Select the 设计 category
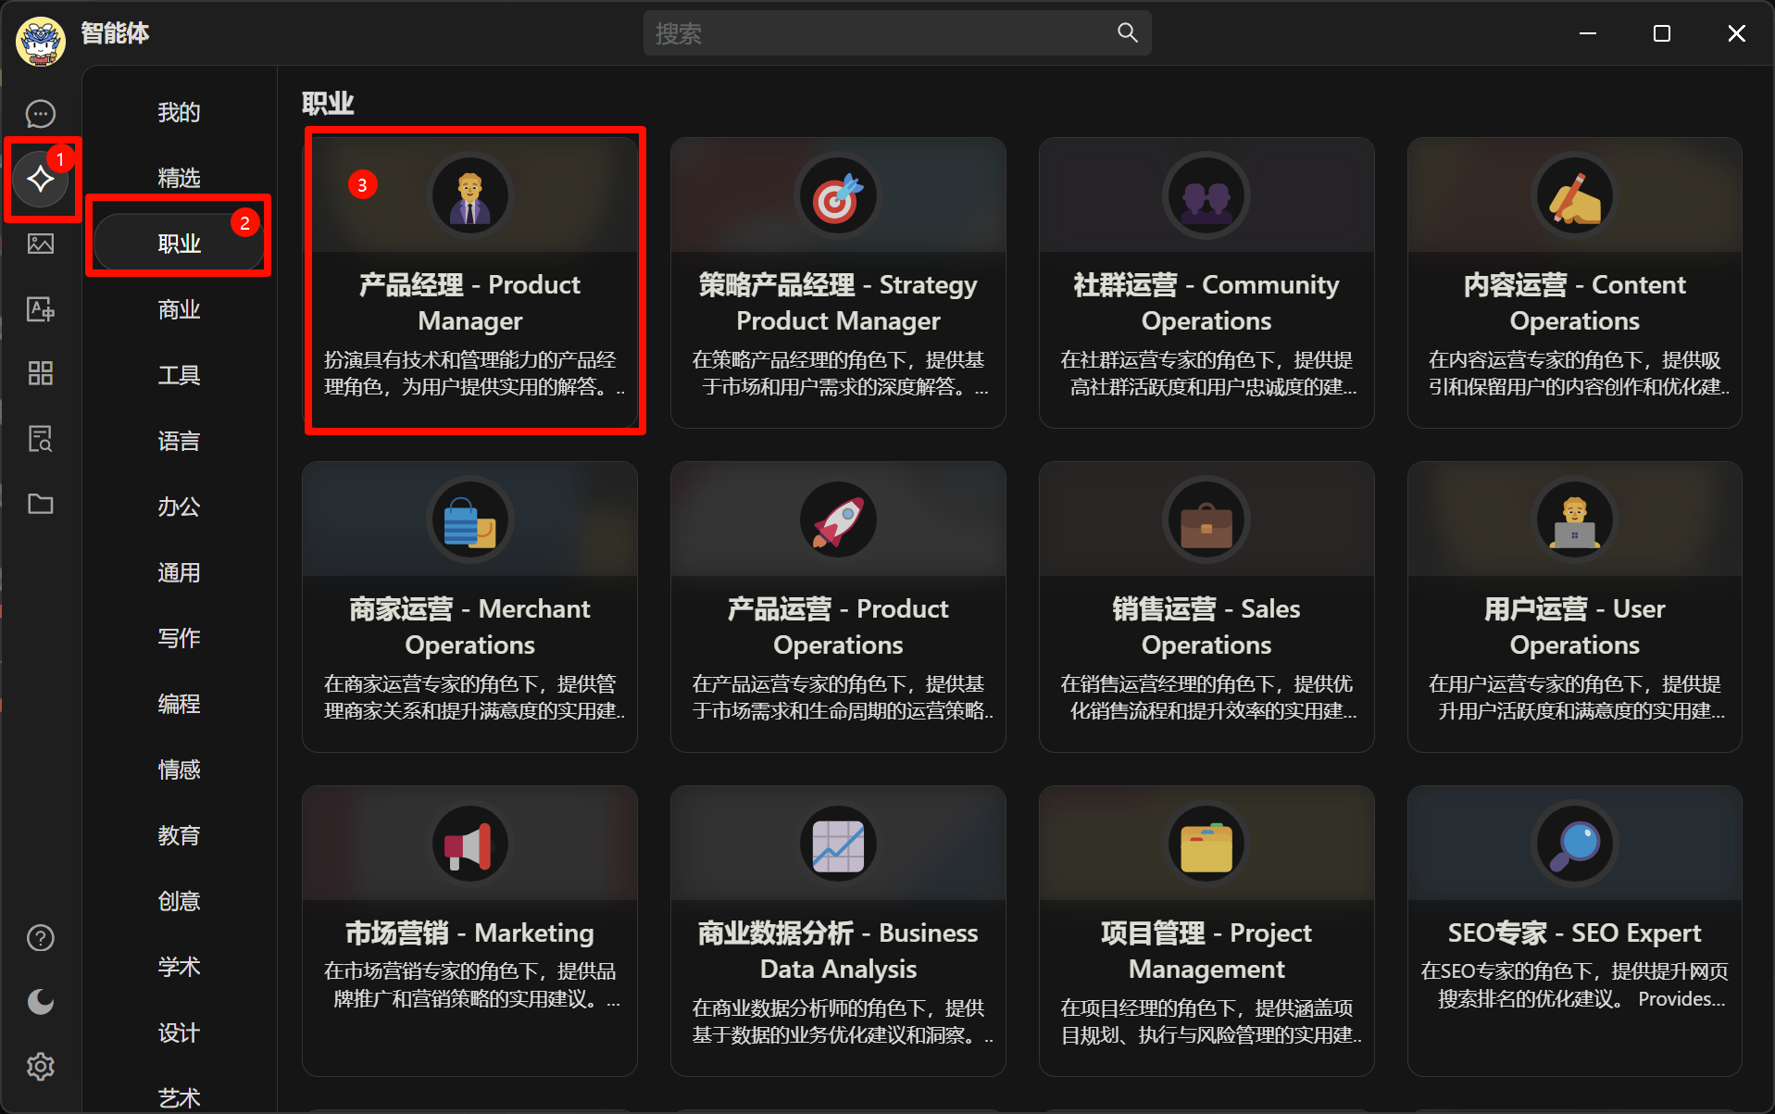Image resolution: width=1775 pixels, height=1114 pixels. (x=179, y=1033)
